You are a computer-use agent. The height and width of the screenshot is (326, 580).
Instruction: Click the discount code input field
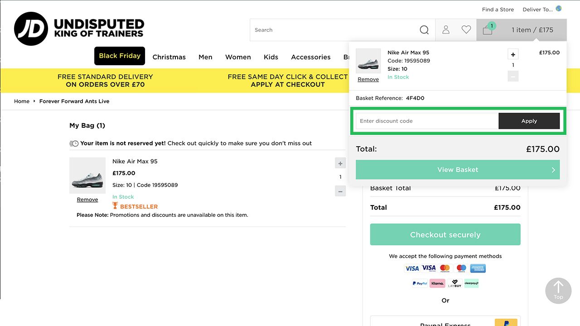coord(427,121)
